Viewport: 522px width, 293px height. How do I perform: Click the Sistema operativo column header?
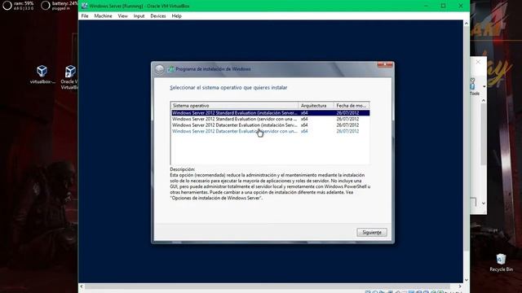pos(234,105)
